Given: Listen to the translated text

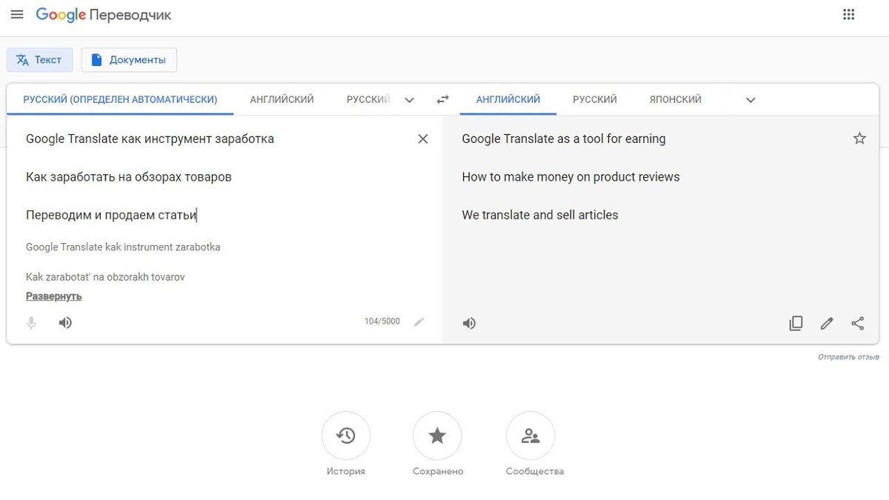Looking at the screenshot, I should 470,324.
